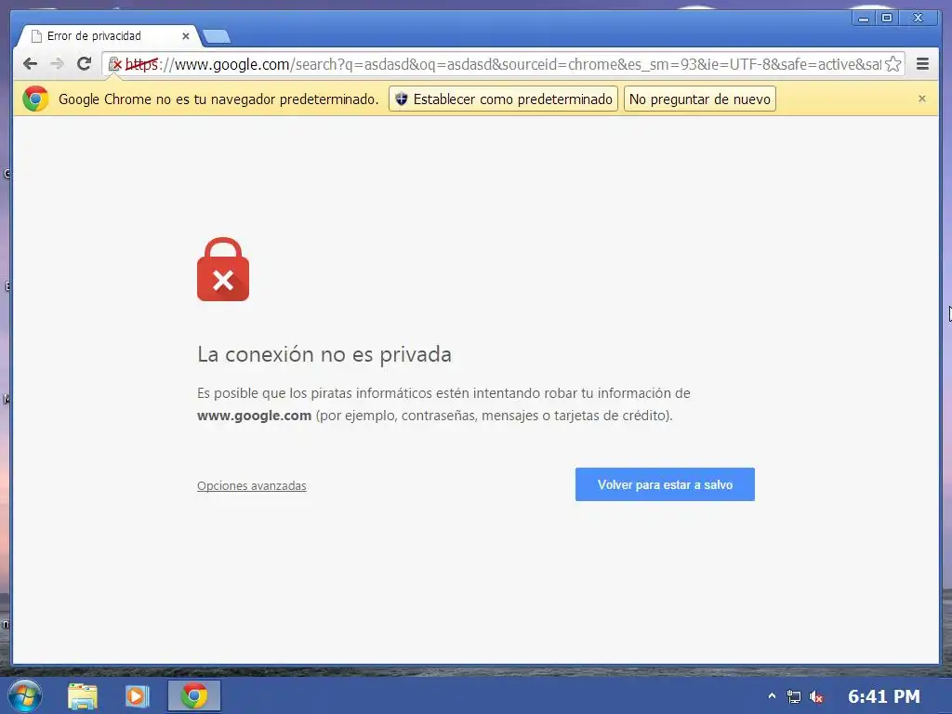Click the muted volume tray icon
The image size is (952, 714).
click(x=816, y=696)
